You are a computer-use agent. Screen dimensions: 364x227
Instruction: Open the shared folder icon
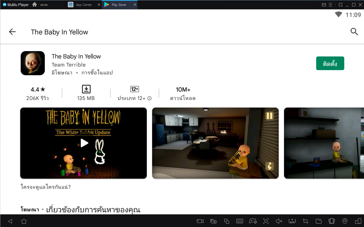[x=319, y=221]
